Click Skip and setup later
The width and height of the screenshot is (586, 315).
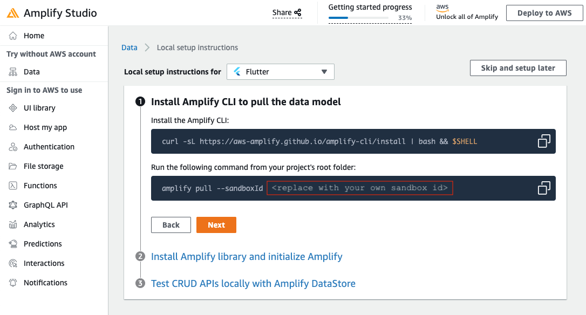(518, 68)
